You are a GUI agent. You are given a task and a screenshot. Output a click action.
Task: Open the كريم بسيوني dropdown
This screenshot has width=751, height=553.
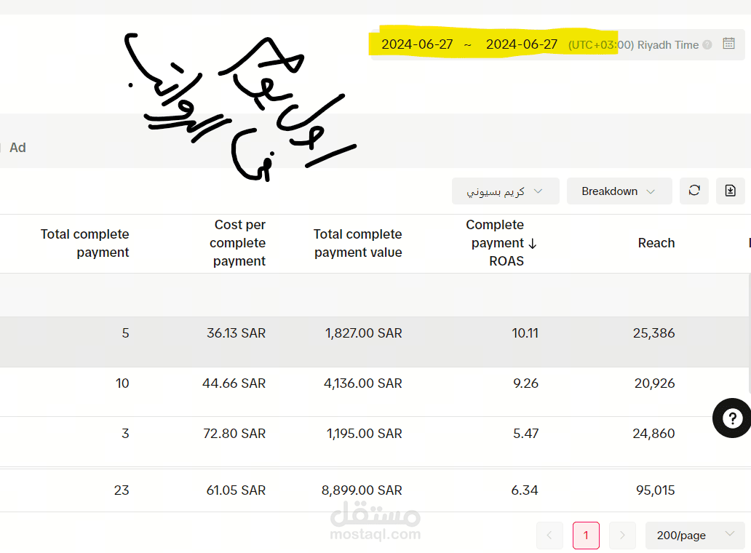(x=505, y=191)
